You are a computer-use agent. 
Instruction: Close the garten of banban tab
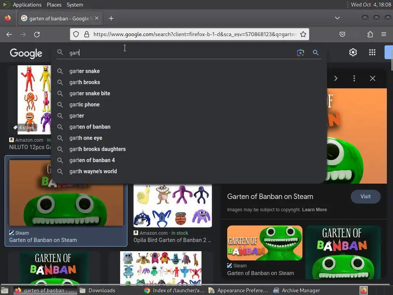(97, 18)
